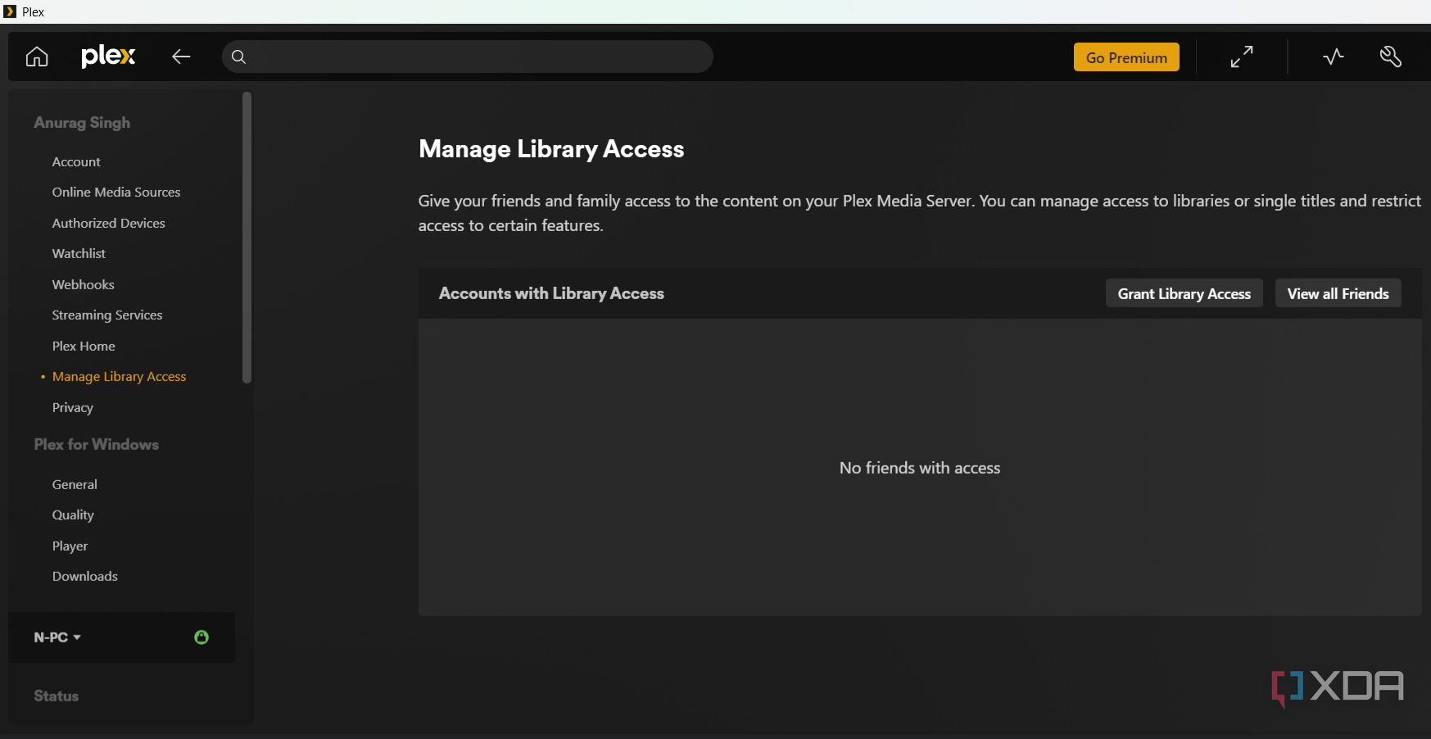
Task: Select Online Media Sources
Action: point(116,192)
